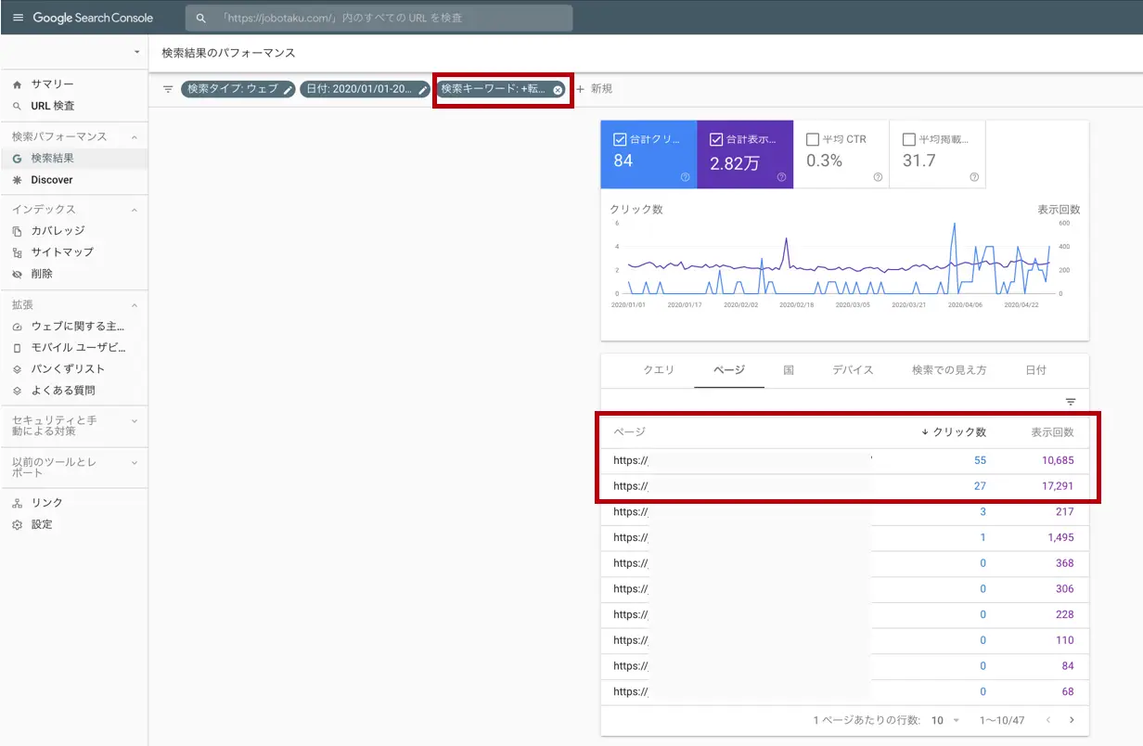The height and width of the screenshot is (746, 1143).
Task: Switch to the デバイス tab
Action: pyautogui.click(x=853, y=370)
